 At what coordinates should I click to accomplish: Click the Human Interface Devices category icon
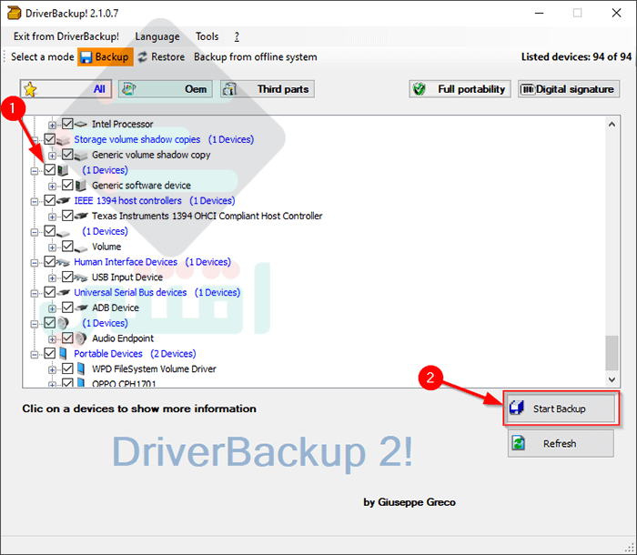63,262
